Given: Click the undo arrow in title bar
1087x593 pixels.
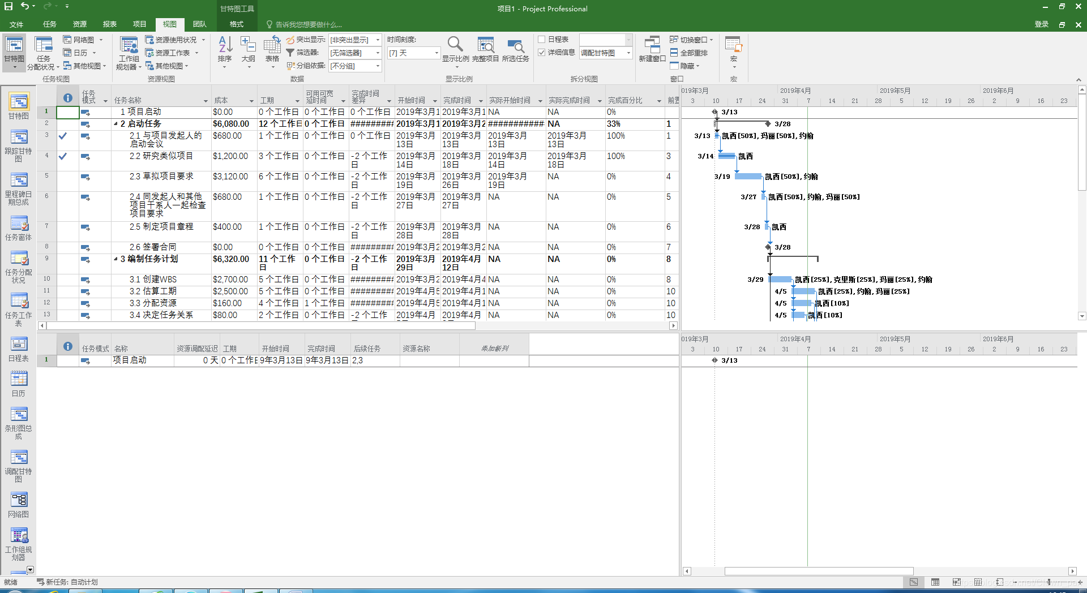Looking at the screenshot, I should tap(25, 6).
